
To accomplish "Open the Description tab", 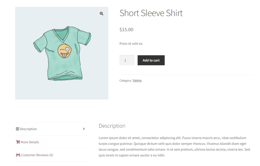I will [28, 129].
